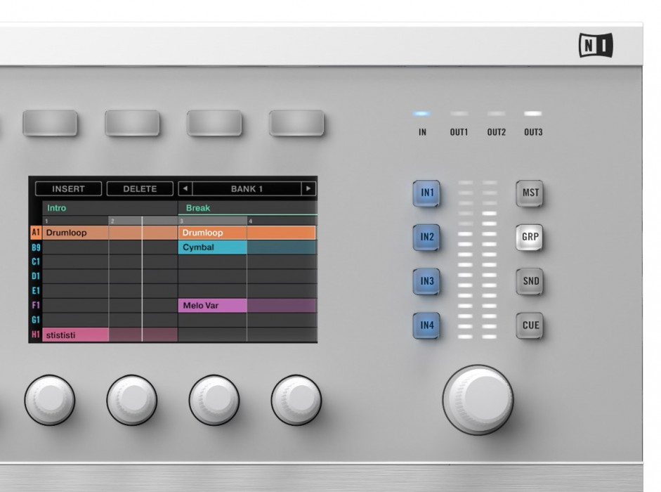Toggle the IN level indicator
Viewport: 661px width, 492px height.
422,112
